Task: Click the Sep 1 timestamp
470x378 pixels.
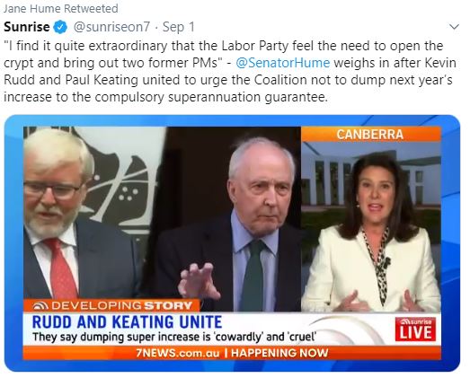Action: (178, 27)
